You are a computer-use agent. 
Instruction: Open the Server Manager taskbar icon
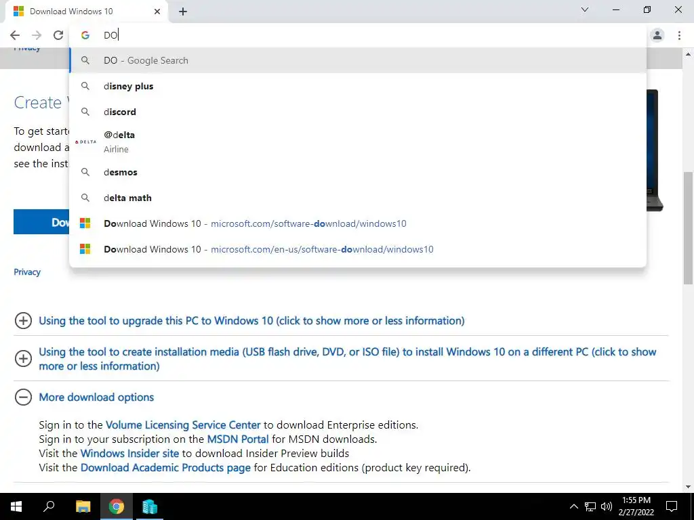point(150,506)
